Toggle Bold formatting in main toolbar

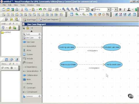point(120,10)
